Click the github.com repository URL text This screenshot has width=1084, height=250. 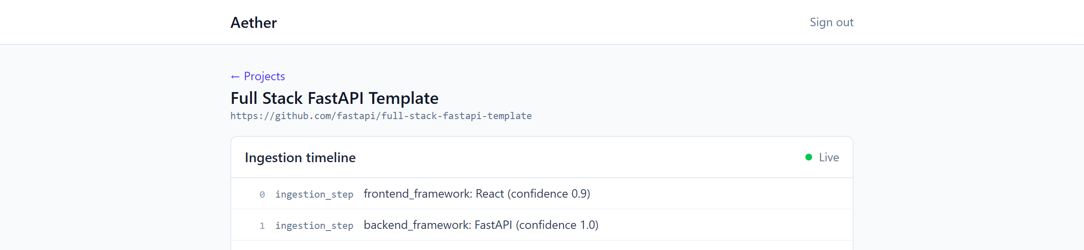tap(381, 116)
